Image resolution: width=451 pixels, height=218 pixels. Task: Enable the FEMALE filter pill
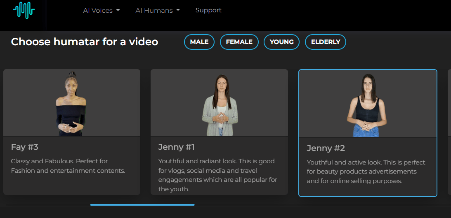tap(239, 42)
